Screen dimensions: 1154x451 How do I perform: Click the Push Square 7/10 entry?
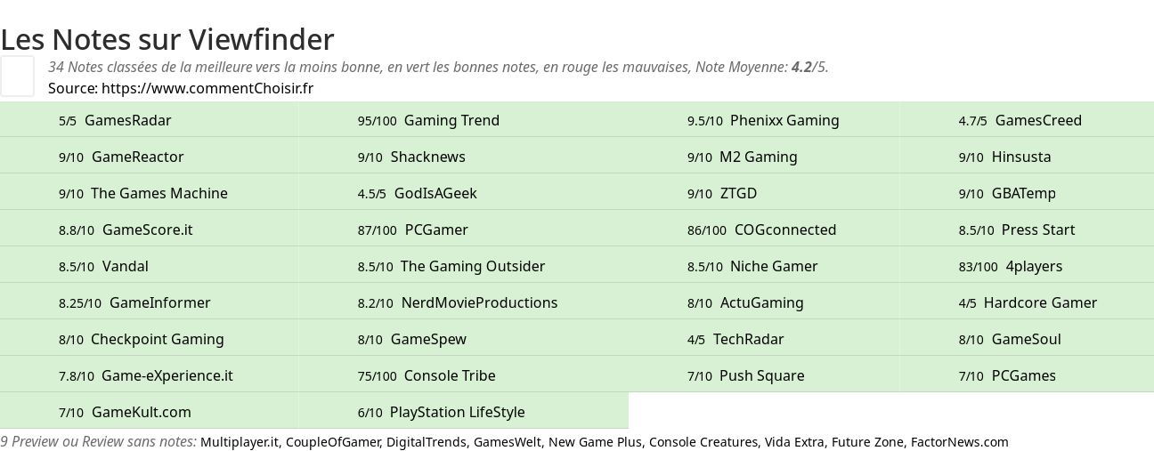pyautogui.click(x=764, y=375)
